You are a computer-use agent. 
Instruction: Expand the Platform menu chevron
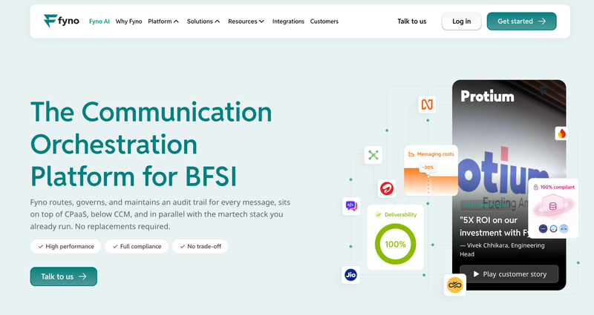tap(176, 21)
